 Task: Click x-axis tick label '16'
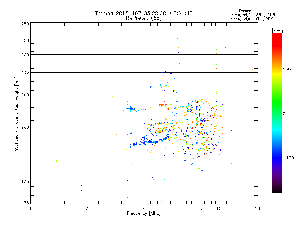point(258,208)
